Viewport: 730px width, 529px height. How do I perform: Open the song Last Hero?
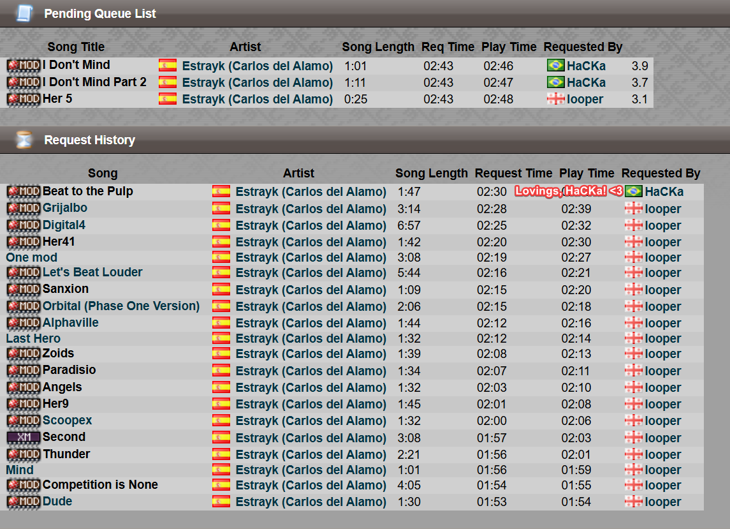click(33, 339)
